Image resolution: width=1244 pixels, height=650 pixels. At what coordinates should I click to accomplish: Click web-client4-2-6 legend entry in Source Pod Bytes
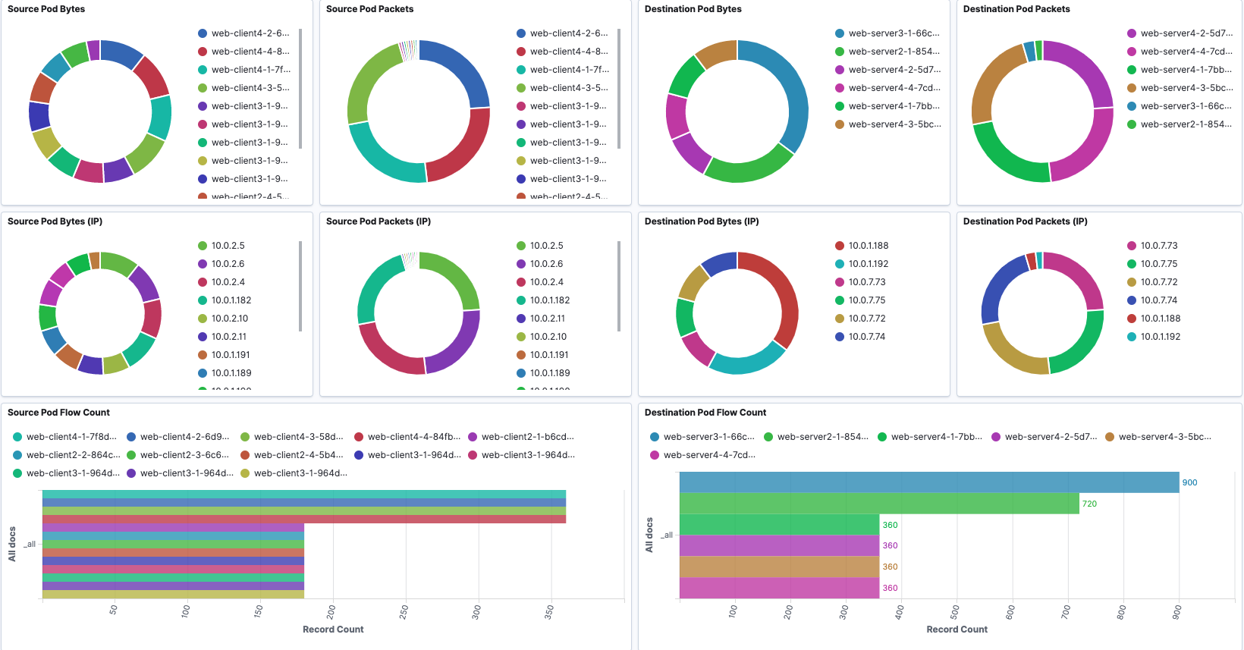click(x=243, y=33)
